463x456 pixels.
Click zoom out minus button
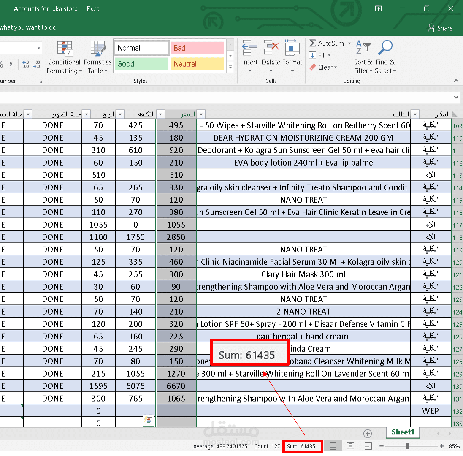[382, 446]
